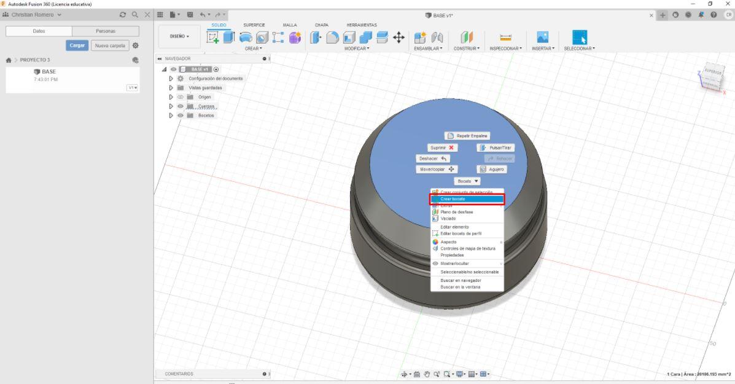Expand the Cuerpos folder

point(171,106)
